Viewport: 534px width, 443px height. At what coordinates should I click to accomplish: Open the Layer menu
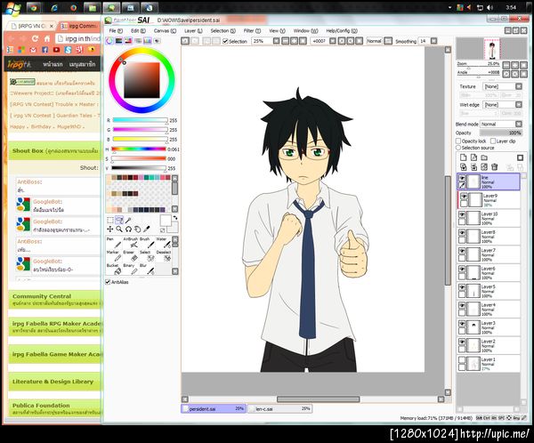point(193,30)
